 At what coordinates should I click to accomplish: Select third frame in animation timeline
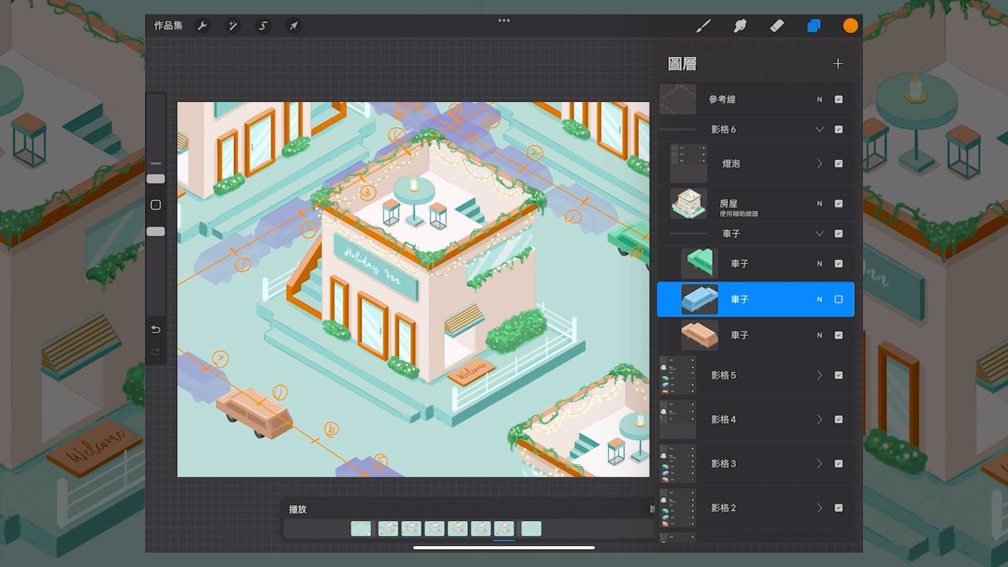click(411, 529)
